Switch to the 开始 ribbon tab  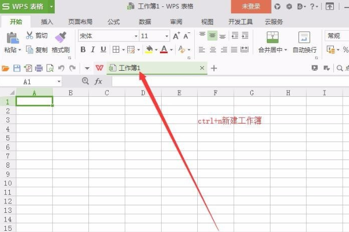coord(16,22)
